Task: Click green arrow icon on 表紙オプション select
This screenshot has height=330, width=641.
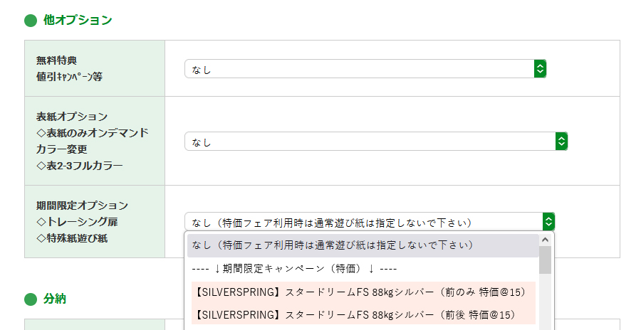Action: [x=561, y=142]
